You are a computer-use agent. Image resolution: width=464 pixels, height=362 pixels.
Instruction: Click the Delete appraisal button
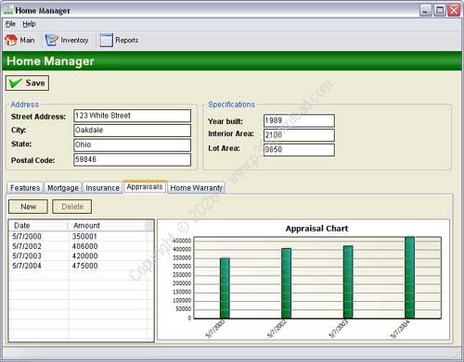point(72,206)
